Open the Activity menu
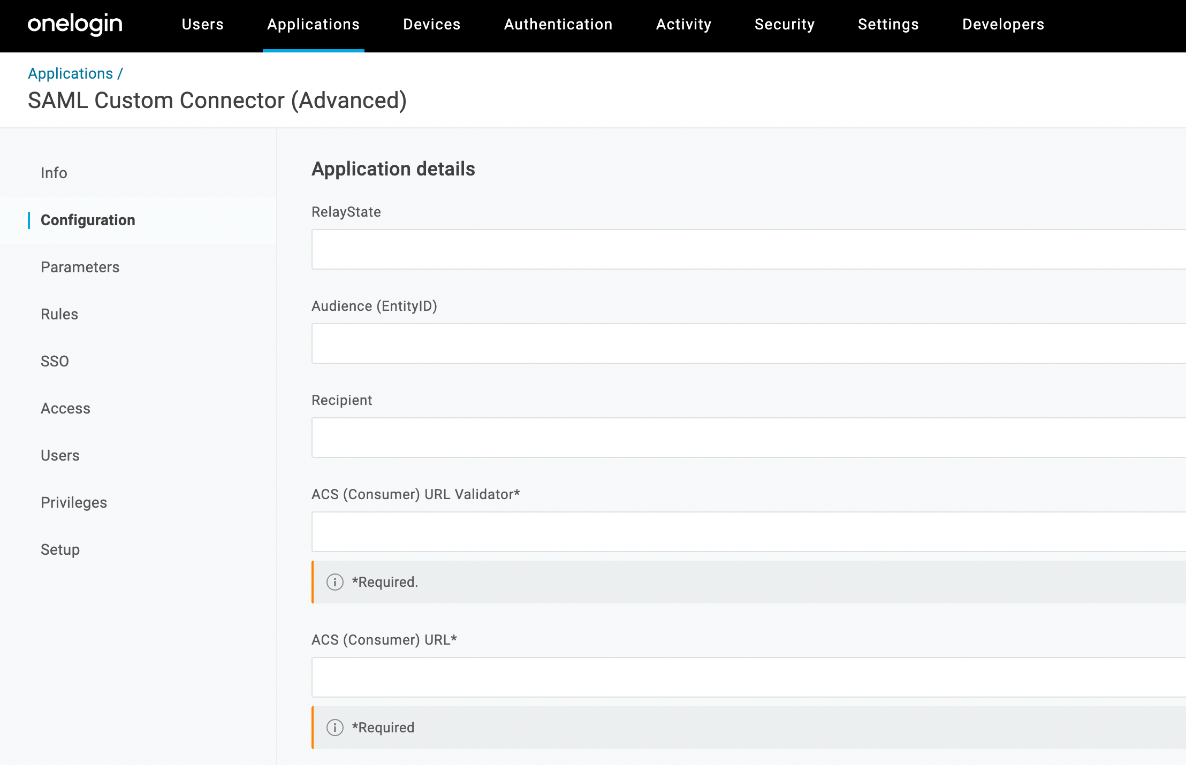The image size is (1186, 765). (683, 25)
